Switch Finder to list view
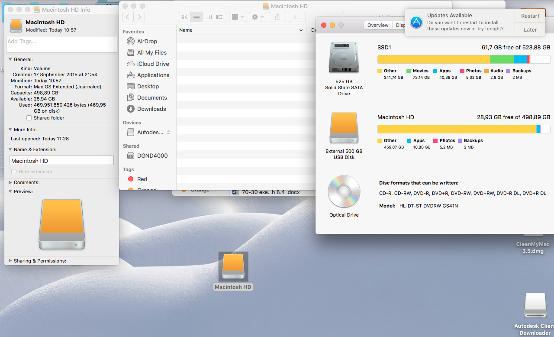 click(x=196, y=17)
